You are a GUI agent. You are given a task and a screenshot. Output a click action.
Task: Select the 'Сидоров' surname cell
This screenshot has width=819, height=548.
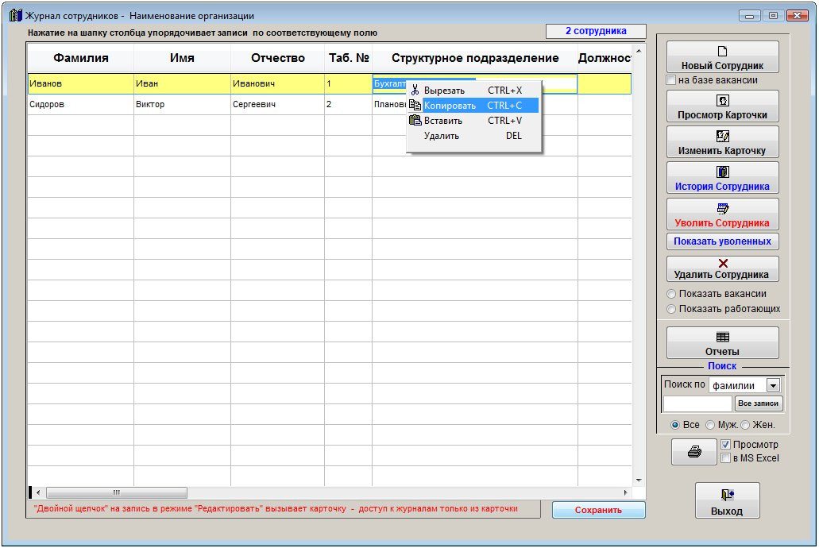click(81, 105)
